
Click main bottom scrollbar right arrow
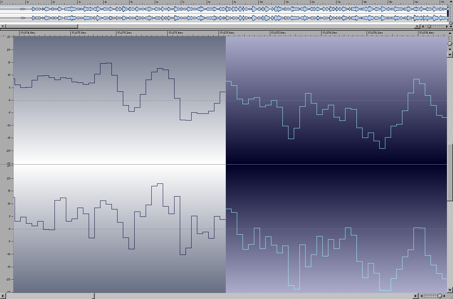tap(415, 296)
